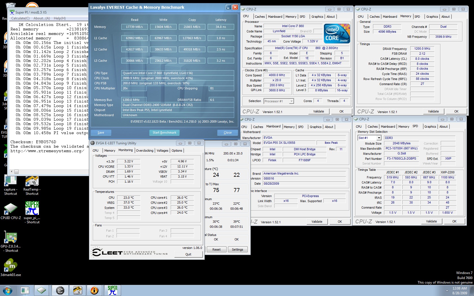The height and width of the screenshot is (296, 474).
Task: Click Reset in RealTemp window
Action: point(216,249)
